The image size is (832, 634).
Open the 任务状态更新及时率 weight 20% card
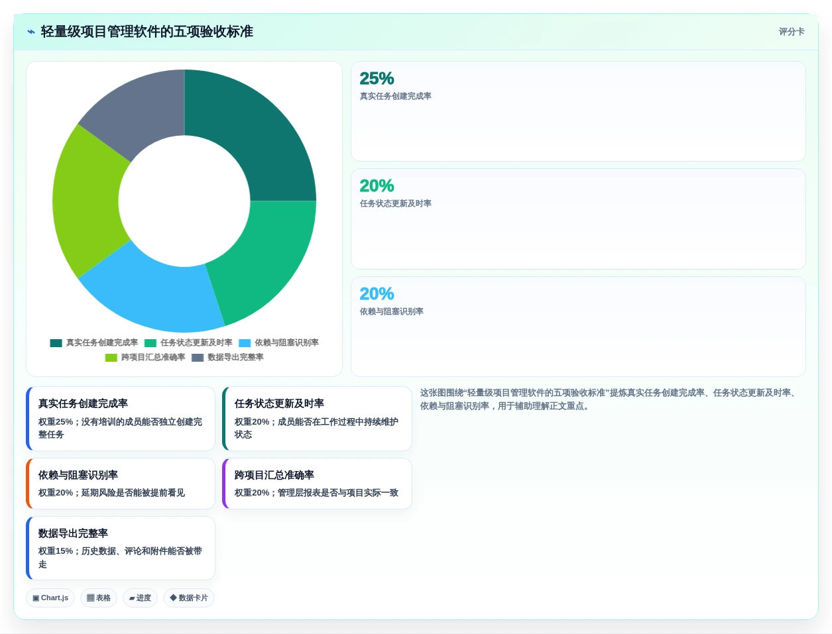click(317, 419)
